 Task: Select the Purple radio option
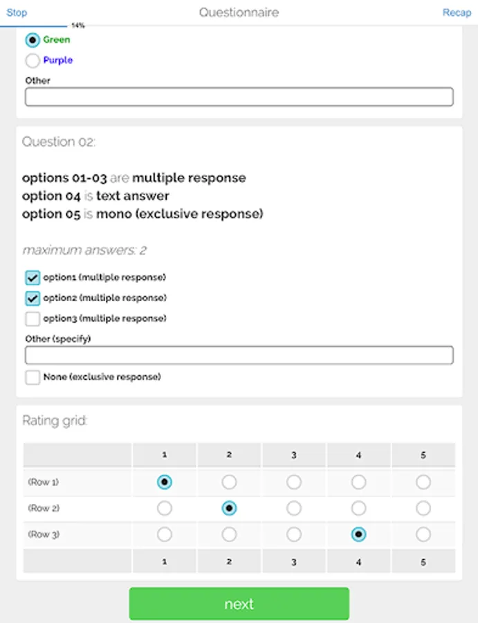(33, 61)
